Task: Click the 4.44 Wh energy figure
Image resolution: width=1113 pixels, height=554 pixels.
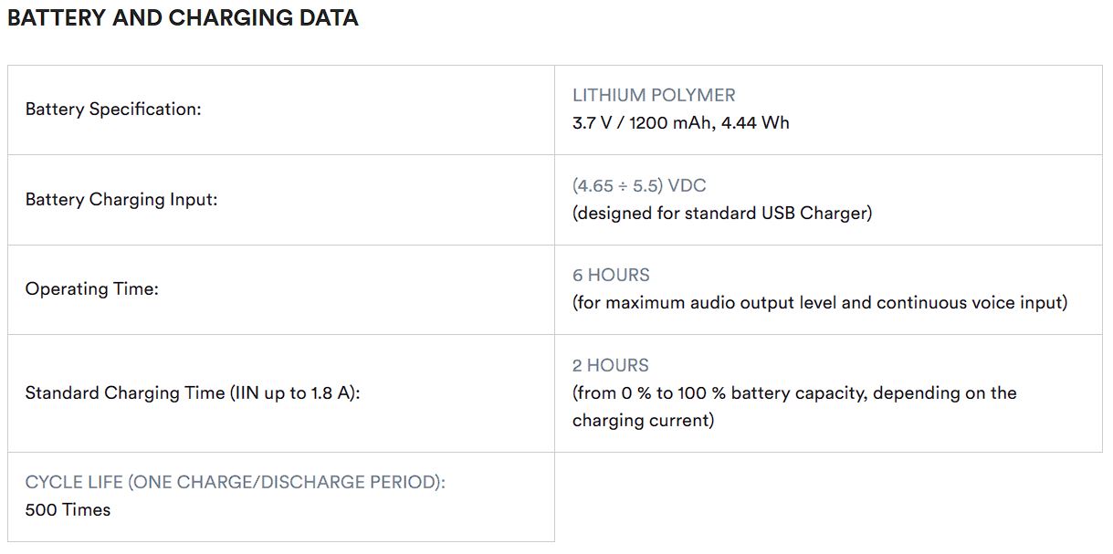Action: pos(755,122)
